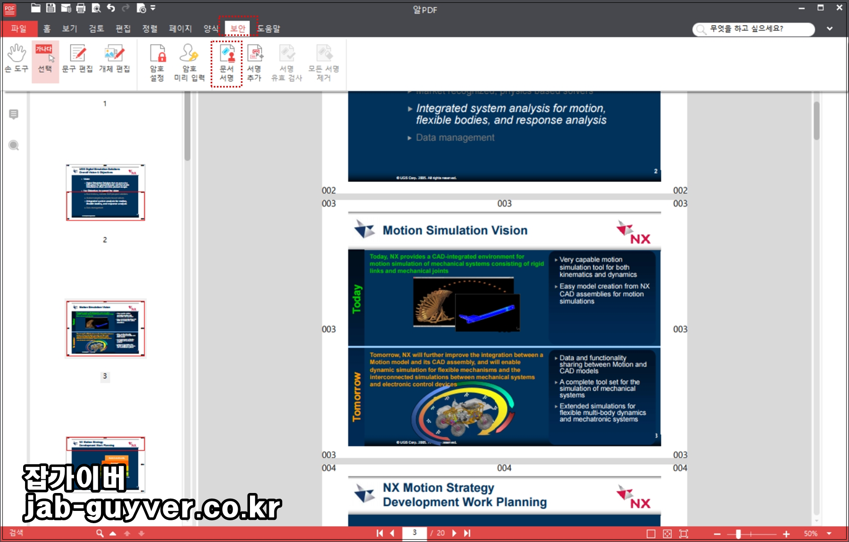Go to previous page arrow

[392, 533]
